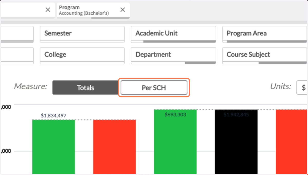Image resolution: width=308 pixels, height=175 pixels.
Task: Select the Semester dimension
Action: pos(82,34)
